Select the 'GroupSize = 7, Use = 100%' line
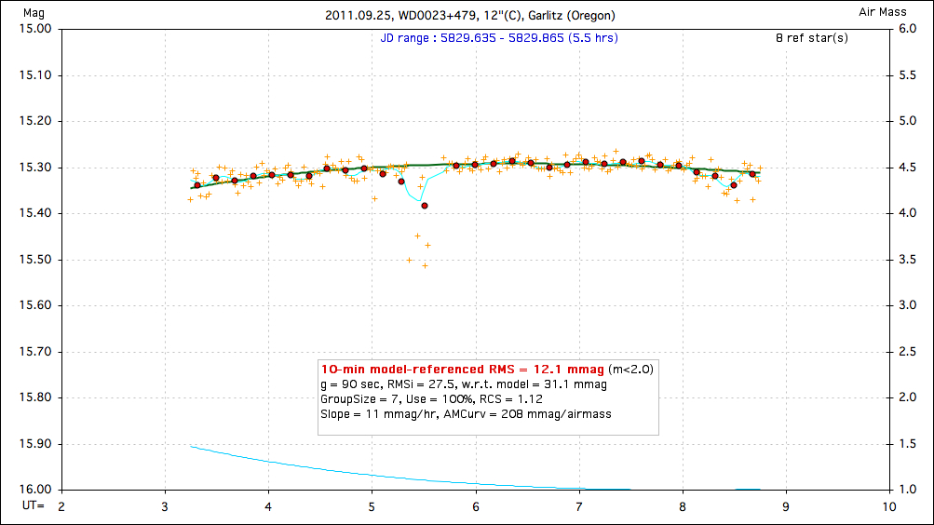Viewport: 934px width, 525px height. tap(431, 399)
